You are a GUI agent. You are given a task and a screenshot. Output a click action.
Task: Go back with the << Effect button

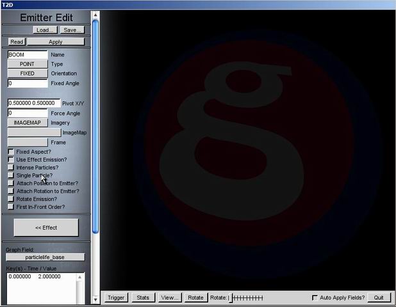(x=46, y=228)
